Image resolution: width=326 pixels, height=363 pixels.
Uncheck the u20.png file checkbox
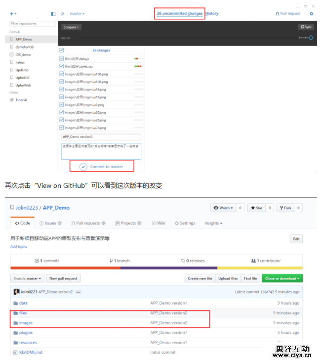(x=62, y=112)
